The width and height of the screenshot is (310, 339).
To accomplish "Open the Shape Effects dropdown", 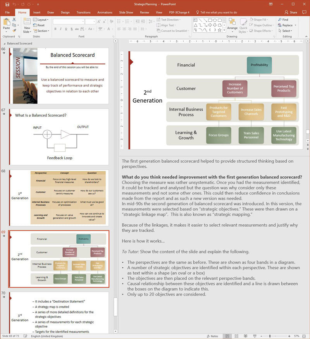I will point(261,31).
